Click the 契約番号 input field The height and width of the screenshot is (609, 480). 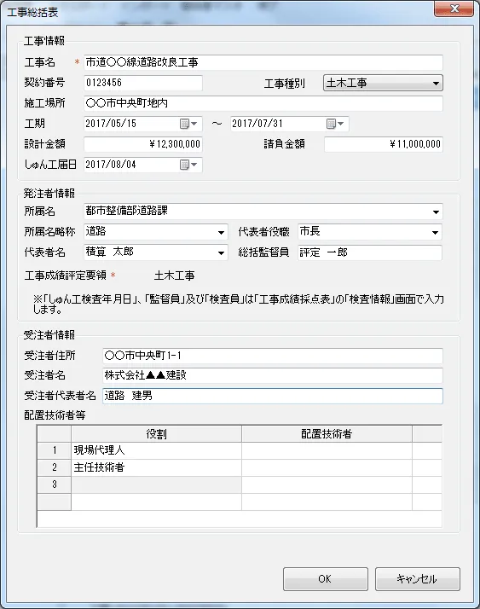[143, 83]
